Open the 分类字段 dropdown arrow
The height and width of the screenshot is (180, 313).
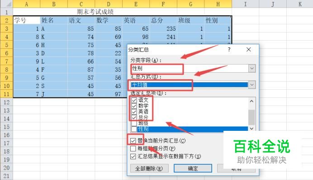point(252,68)
